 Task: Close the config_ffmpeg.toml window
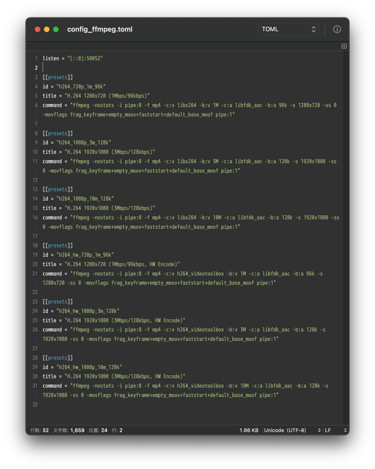tap(38, 30)
